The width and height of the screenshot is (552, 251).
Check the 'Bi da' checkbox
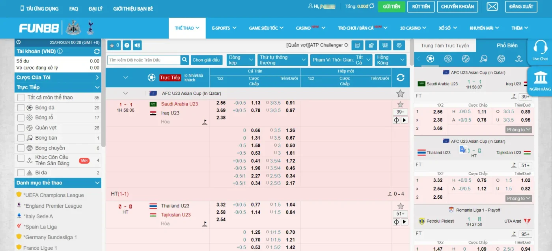[x=21, y=172]
